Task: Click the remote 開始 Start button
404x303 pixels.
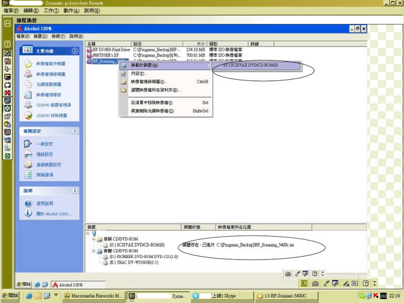Action: [x=24, y=284]
